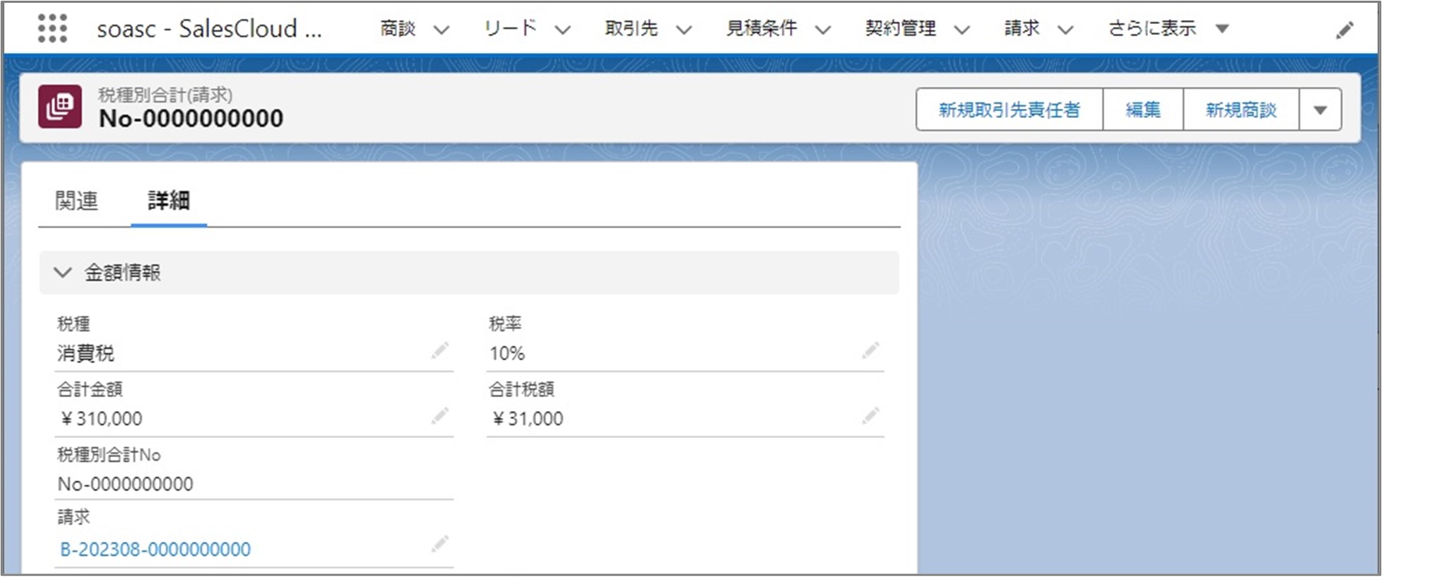
Task: Expand the 商談 nav dropdown chevron
Action: point(442,30)
